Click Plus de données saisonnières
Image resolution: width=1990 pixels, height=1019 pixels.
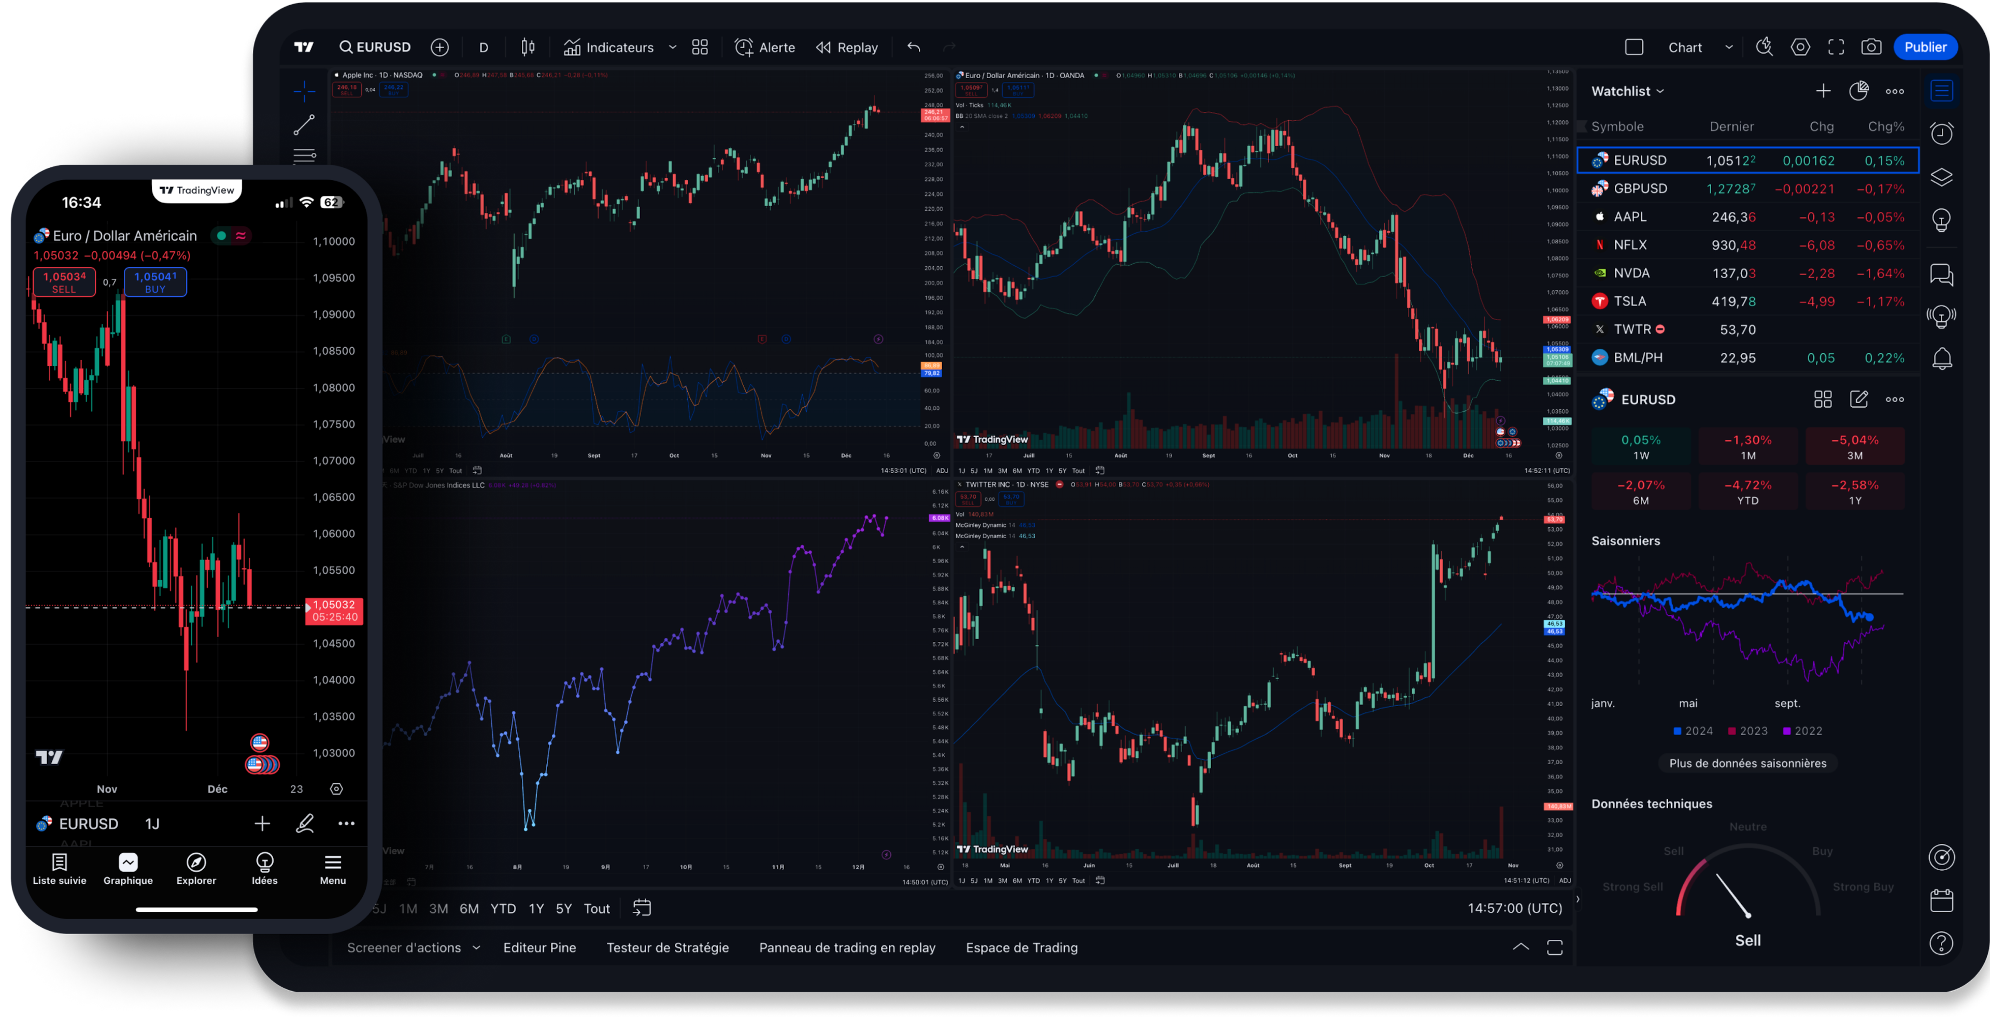coord(1747,763)
